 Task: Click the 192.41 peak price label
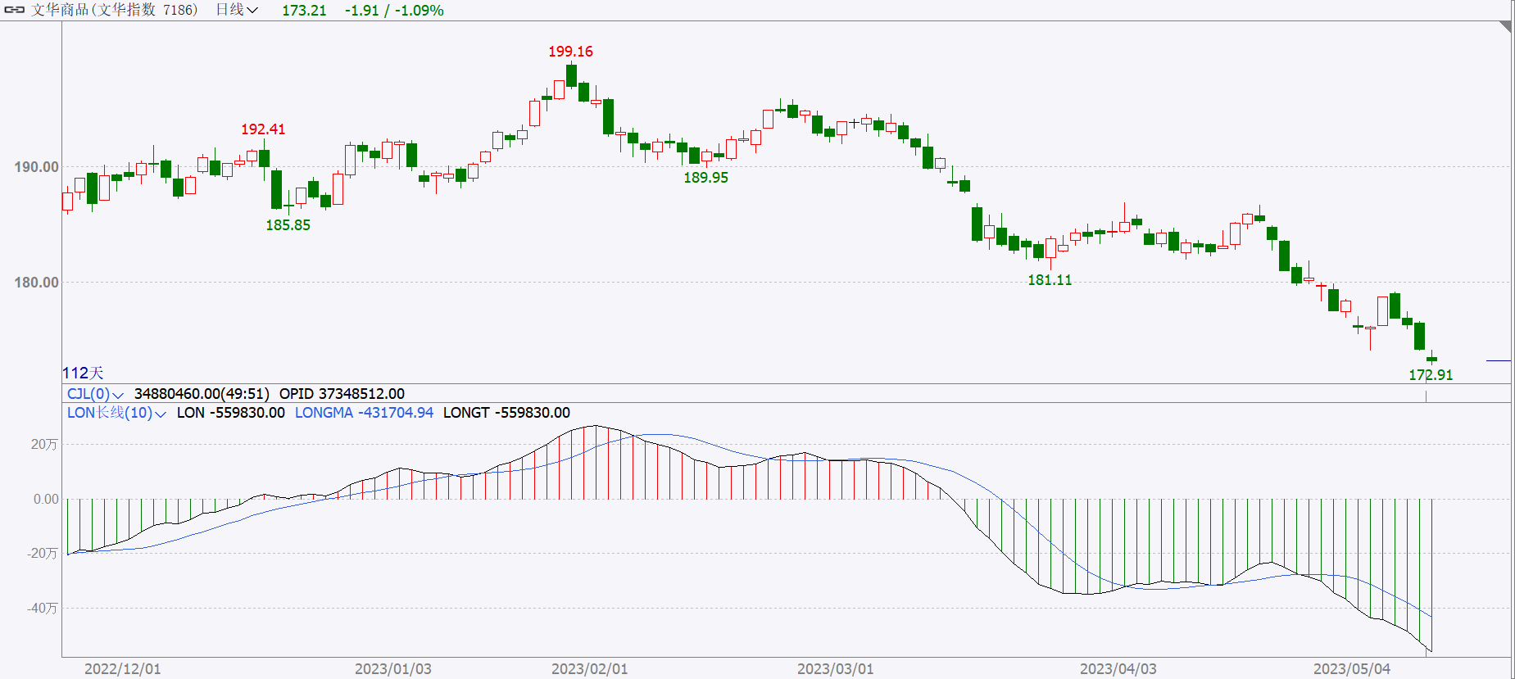coord(263,129)
